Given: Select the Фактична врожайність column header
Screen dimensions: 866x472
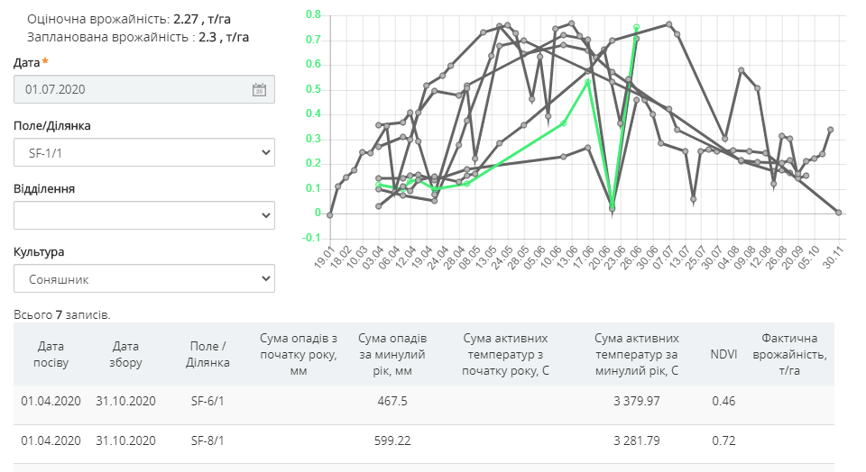Looking at the screenshot, I should (793, 354).
